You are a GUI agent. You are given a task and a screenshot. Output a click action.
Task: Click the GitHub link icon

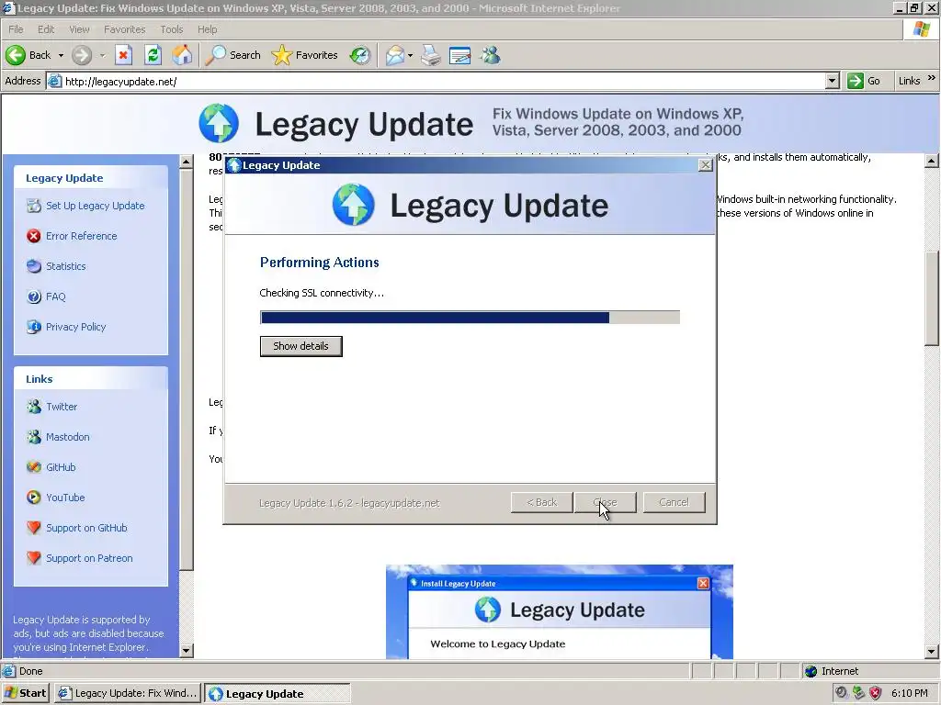click(x=34, y=467)
